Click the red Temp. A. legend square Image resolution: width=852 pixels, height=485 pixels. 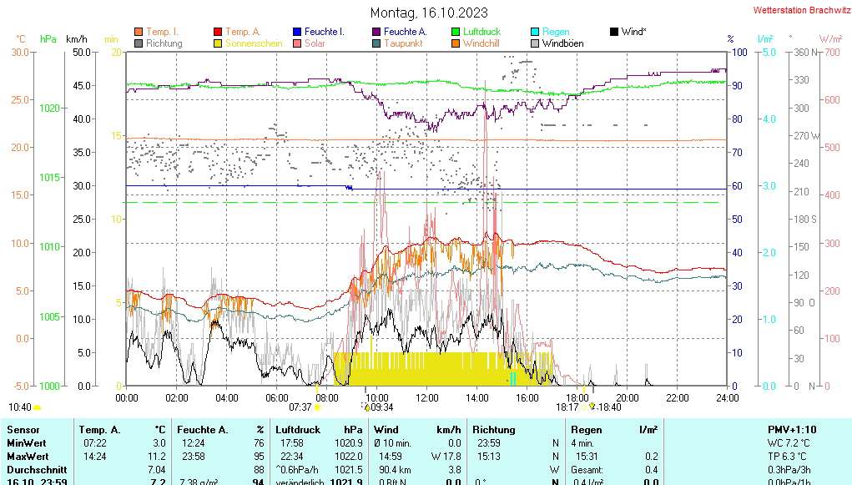(218, 32)
